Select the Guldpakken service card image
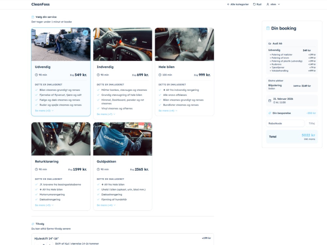The width and height of the screenshot is (327, 245). [x=123, y=139]
